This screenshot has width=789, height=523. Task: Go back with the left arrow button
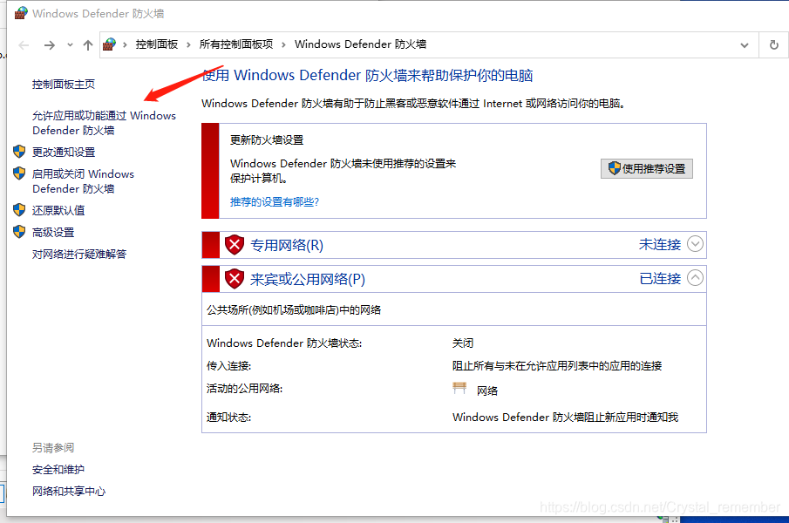point(24,45)
